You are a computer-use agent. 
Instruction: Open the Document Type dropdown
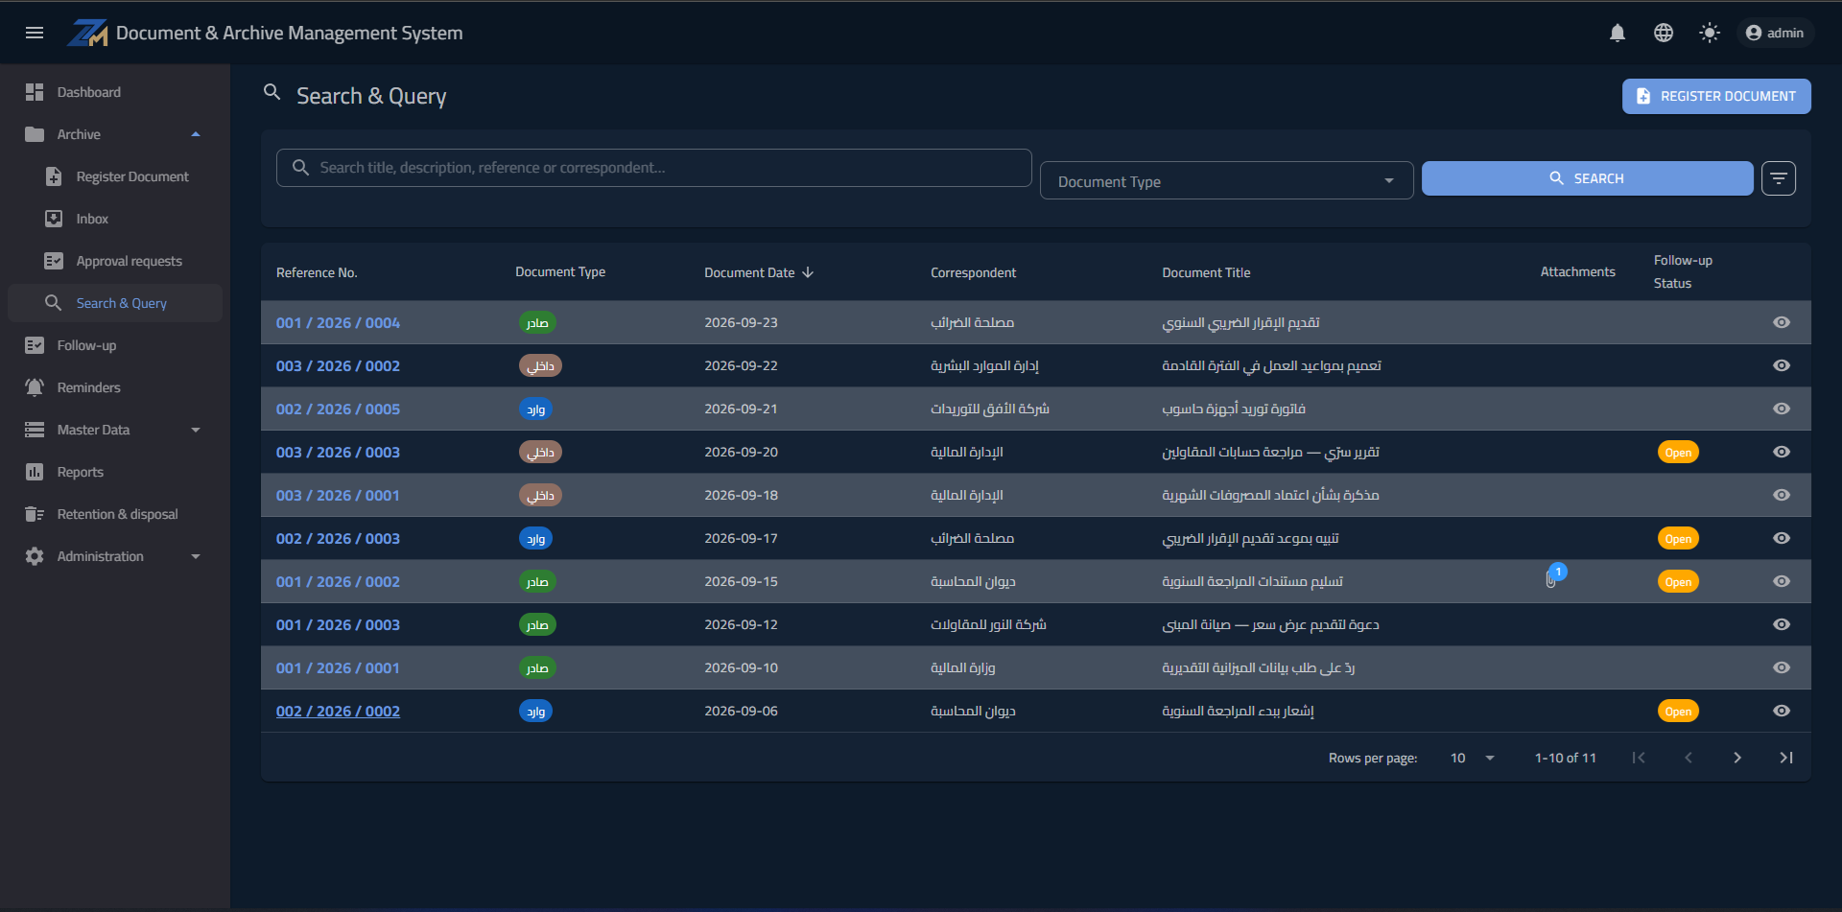point(1226,181)
